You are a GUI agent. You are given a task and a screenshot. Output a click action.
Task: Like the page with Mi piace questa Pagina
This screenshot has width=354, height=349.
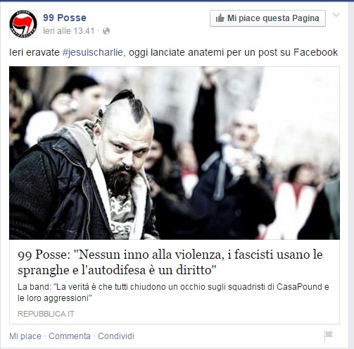267,18
